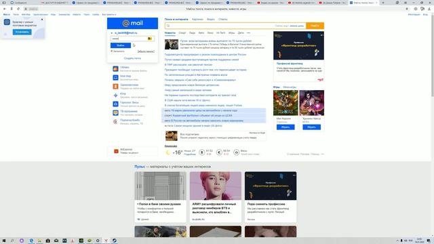The height and width of the screenshot is (244, 434).
Task: Expand the more news categories ellipsis
Action: click(248, 33)
